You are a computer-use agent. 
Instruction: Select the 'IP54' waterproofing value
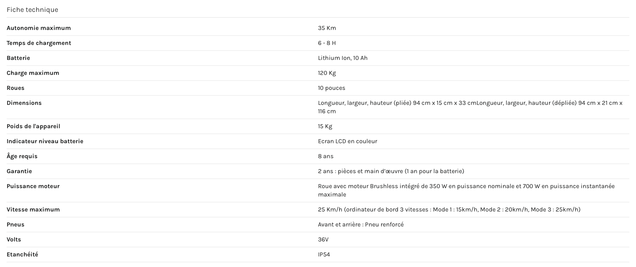[324, 255]
